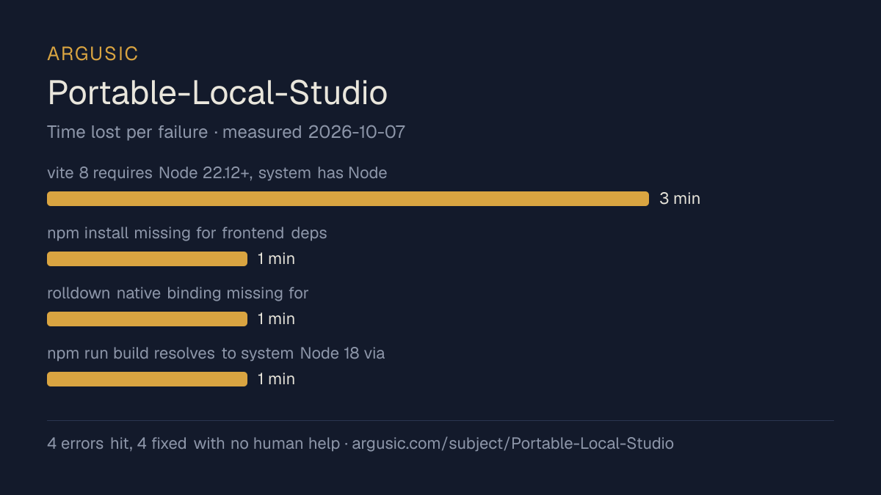This screenshot has height=495, width=881.
Task: Click the subtitle 'Time lost per failure'
Action: (x=128, y=132)
